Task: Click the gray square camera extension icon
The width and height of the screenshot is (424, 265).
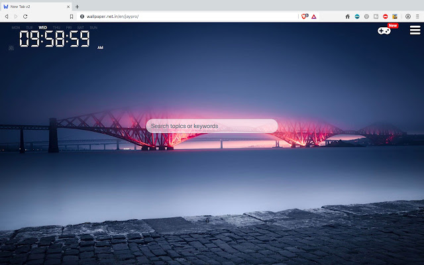Action: point(376,17)
